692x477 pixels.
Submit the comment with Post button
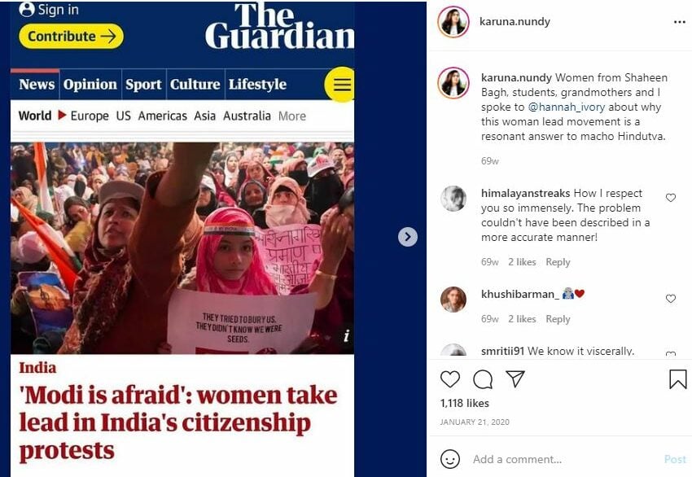(x=675, y=459)
